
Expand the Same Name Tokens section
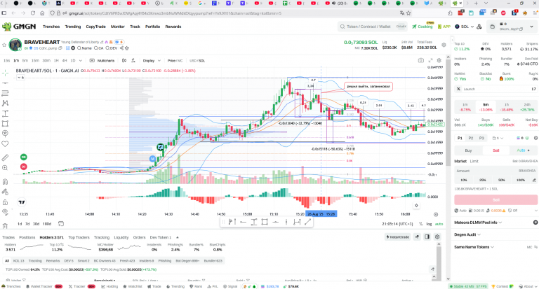click(x=474, y=247)
